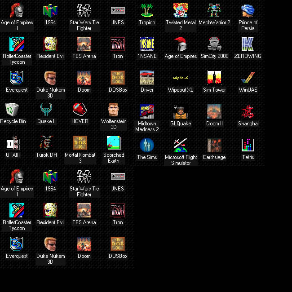Open MechWarrior 2 robot icon
The height and width of the screenshot is (292, 292).
(214, 10)
